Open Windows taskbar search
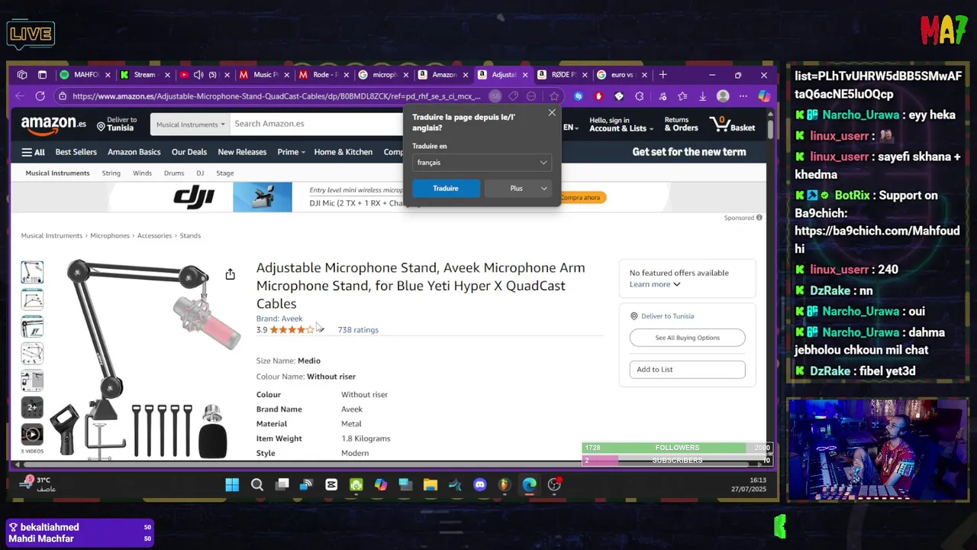 (257, 484)
